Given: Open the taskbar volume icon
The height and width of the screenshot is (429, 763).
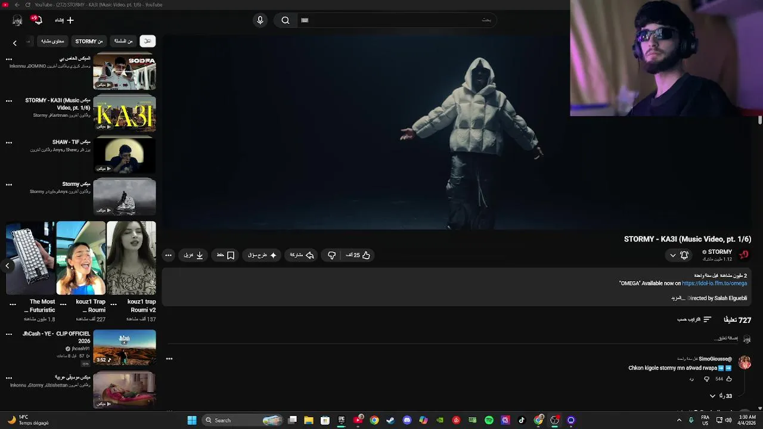Looking at the screenshot, I should click(x=728, y=420).
